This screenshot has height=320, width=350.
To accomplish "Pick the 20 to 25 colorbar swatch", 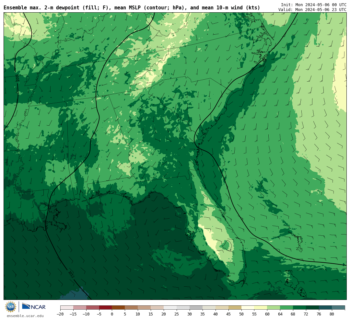I will coord(170,308).
